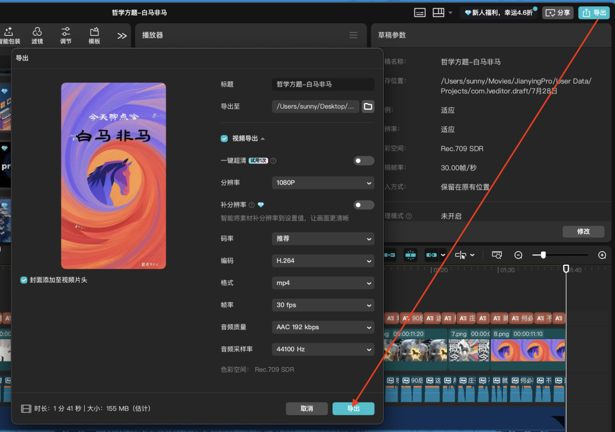615x432 pixels.
Task: Turn on the 补分辨率 switch
Action: coord(363,204)
